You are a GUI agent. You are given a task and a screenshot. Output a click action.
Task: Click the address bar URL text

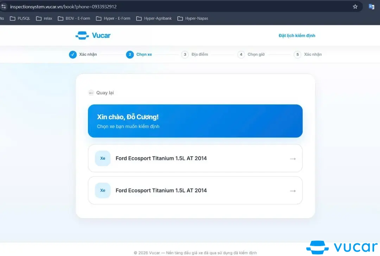coord(63,7)
